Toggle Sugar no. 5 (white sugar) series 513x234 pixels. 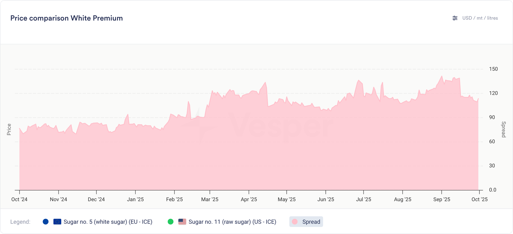click(108, 222)
